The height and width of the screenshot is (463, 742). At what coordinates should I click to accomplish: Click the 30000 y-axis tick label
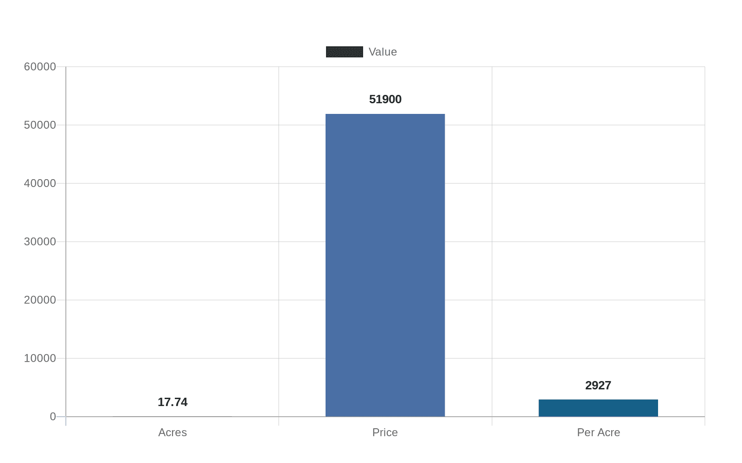pos(40,242)
